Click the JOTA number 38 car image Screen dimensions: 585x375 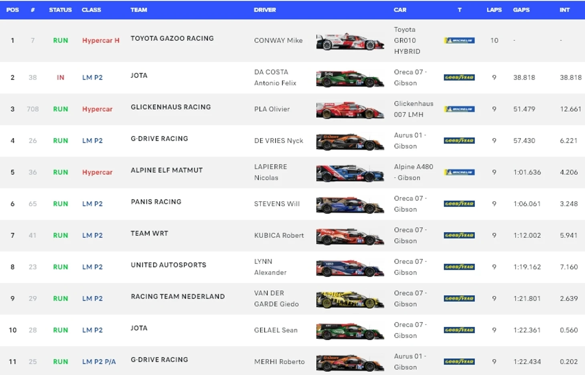pyautogui.click(x=350, y=79)
